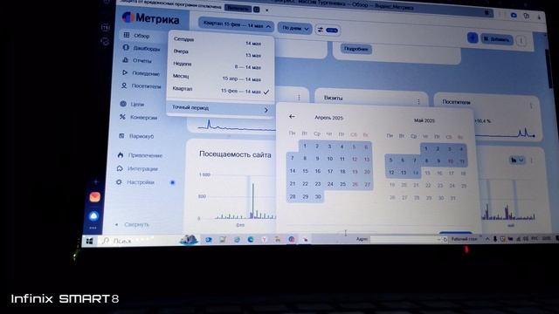Viewport: 559px width, 314px height.
Task: Click the blue plus button in top bar
Action: [473, 38]
